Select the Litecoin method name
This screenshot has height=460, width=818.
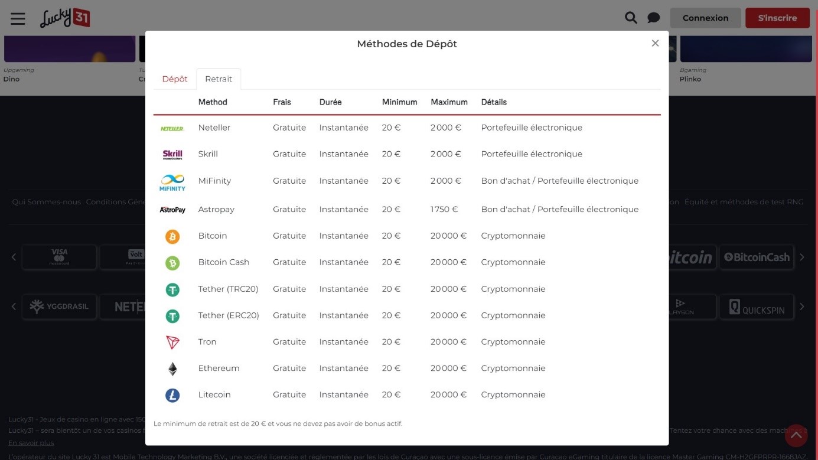214,394
